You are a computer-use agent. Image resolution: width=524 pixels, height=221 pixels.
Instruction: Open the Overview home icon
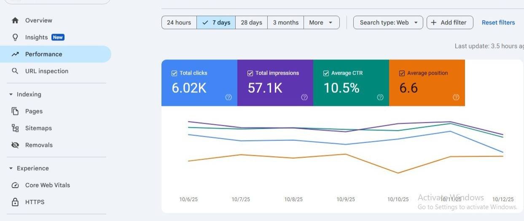click(15, 20)
